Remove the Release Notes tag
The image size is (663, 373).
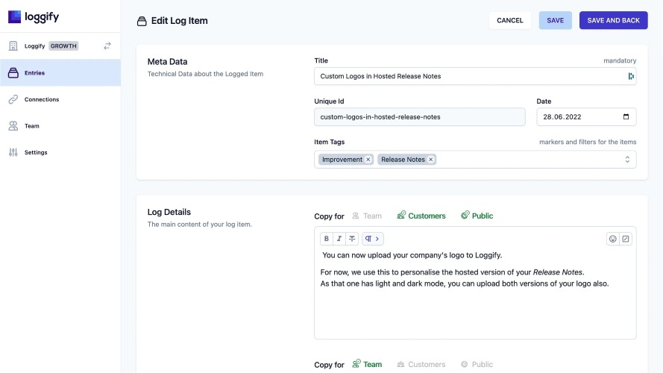click(x=431, y=160)
